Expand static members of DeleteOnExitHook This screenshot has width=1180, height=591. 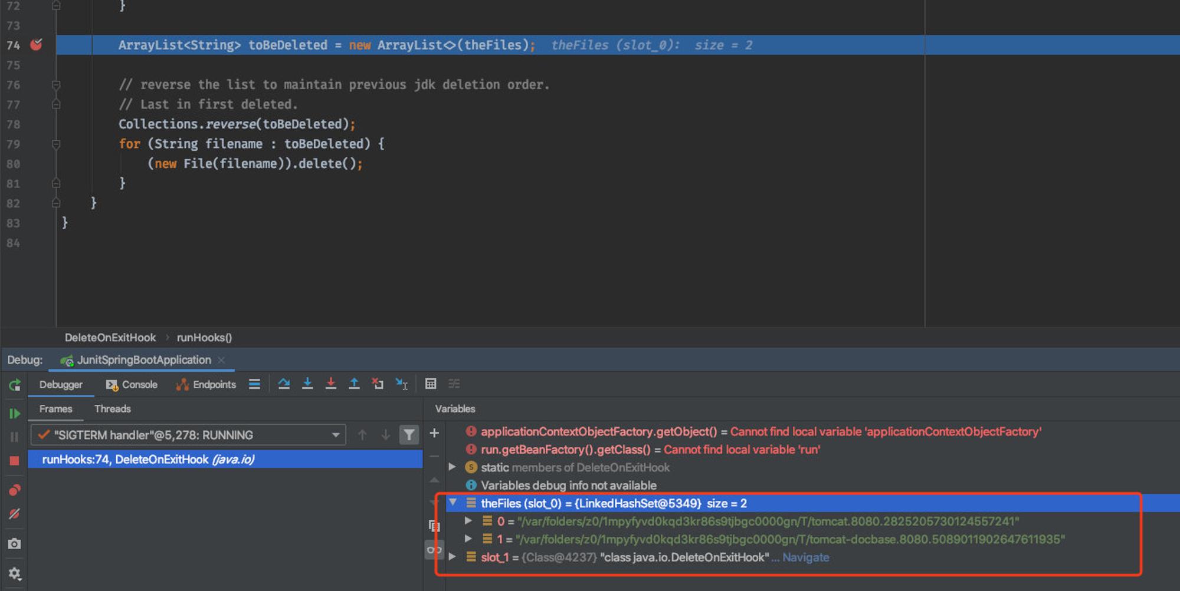point(453,467)
